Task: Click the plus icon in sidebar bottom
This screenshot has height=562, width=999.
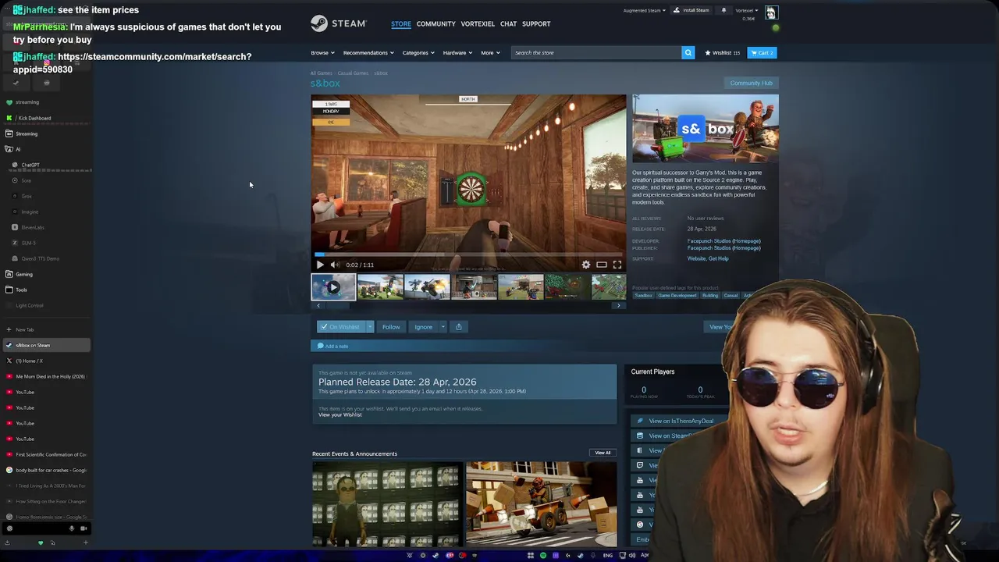Action: tap(85, 542)
